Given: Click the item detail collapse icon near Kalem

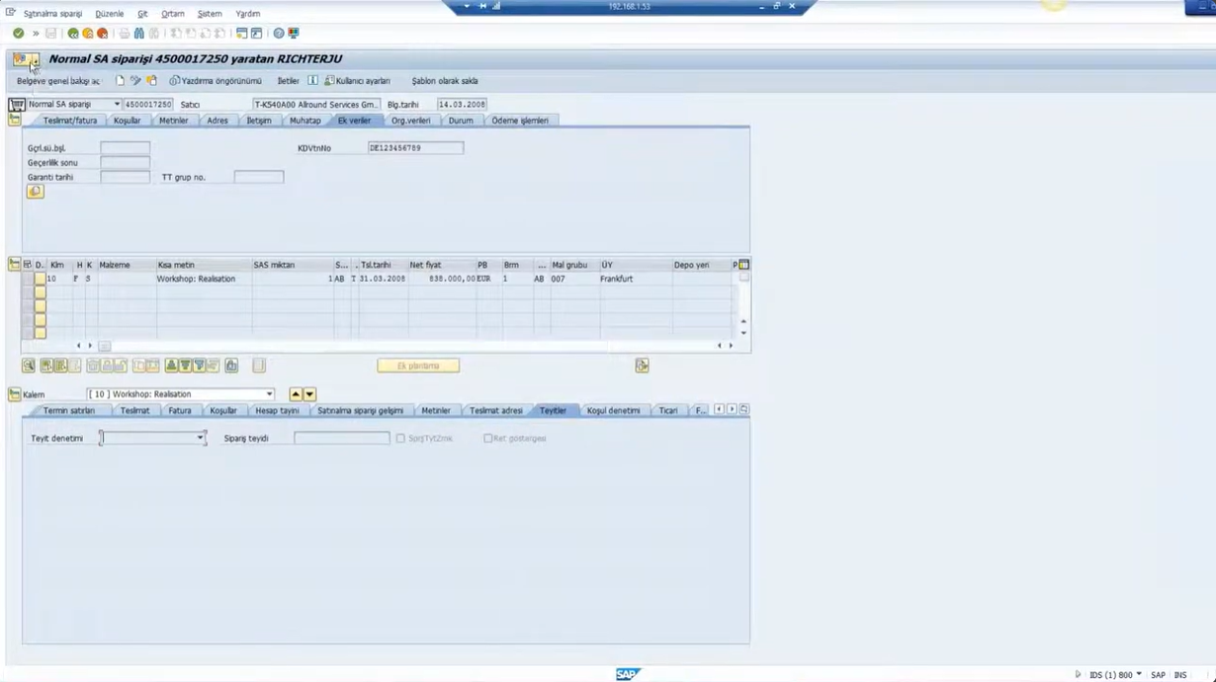Looking at the screenshot, I should coord(15,394).
